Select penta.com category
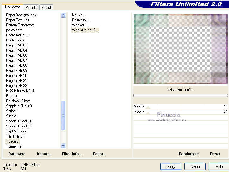The height and width of the screenshot is (172, 229). (x=14, y=30)
